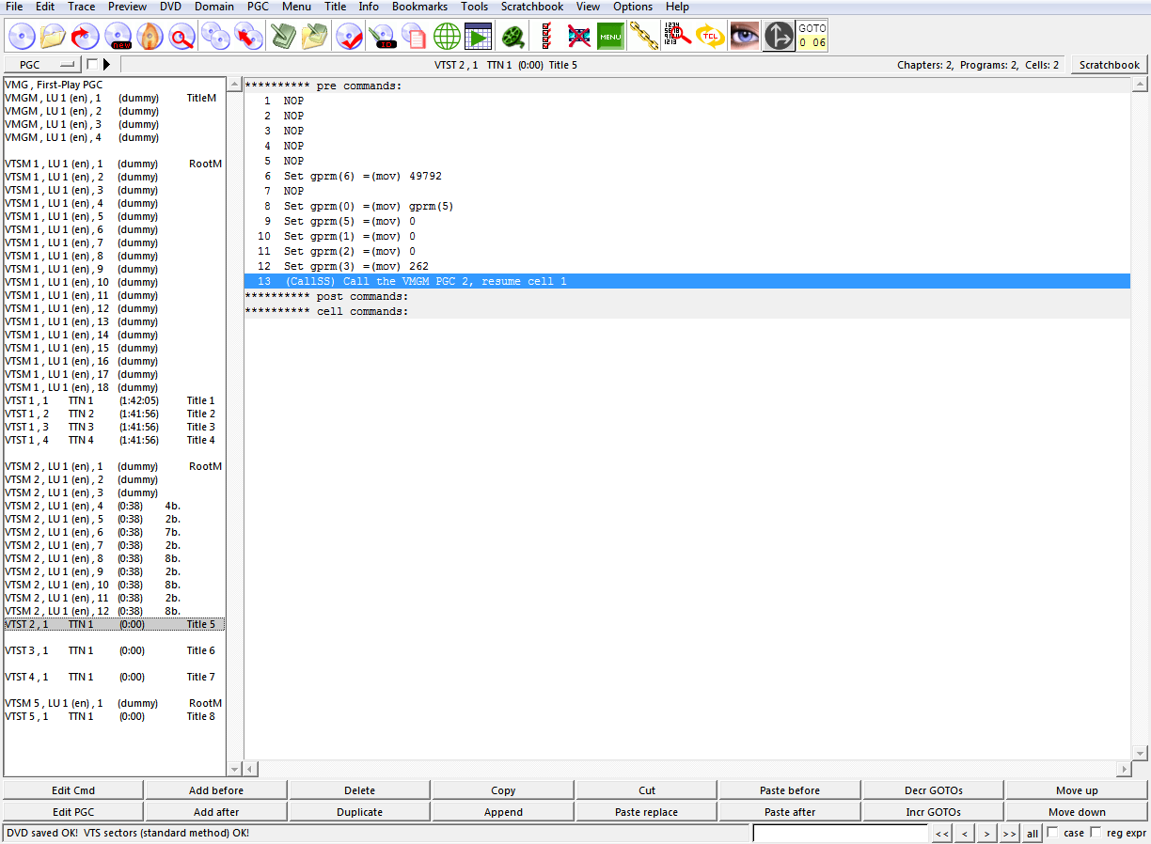Image resolution: width=1151 pixels, height=844 pixels.
Task: Open the Tools menu
Action: tap(475, 7)
